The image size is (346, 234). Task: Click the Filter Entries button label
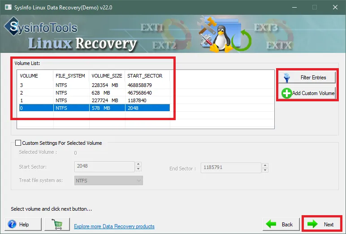[x=313, y=78]
